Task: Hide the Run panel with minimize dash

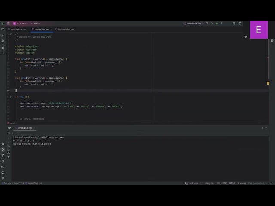Action: [266, 128]
